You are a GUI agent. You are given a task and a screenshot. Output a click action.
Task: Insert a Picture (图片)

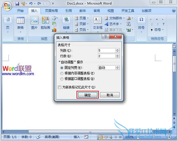[34, 23]
